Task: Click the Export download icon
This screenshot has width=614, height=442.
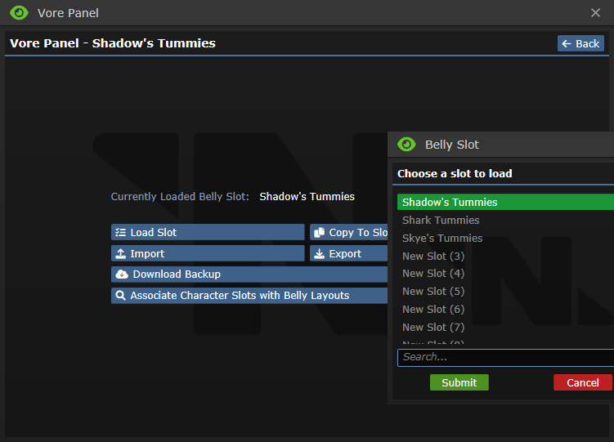Action: 320,253
